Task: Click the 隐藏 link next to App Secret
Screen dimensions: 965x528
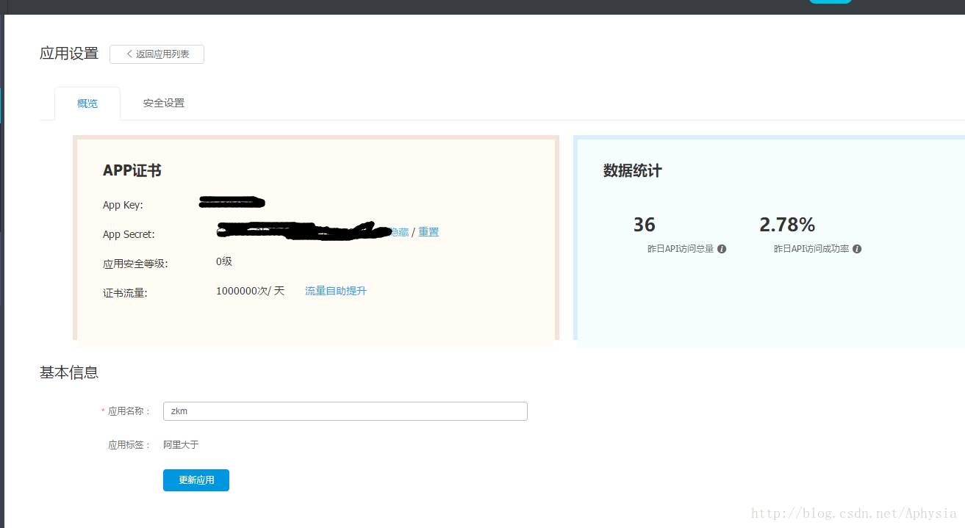Action: click(x=399, y=232)
